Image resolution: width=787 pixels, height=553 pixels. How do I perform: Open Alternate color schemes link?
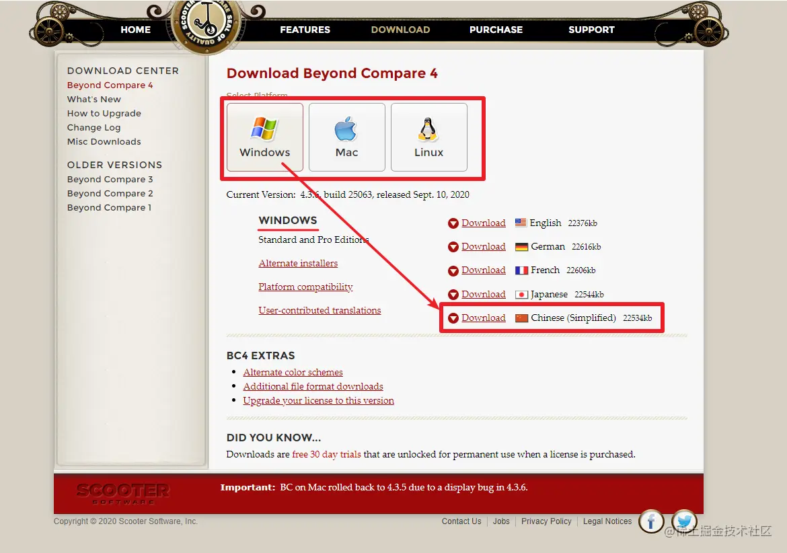tap(293, 372)
